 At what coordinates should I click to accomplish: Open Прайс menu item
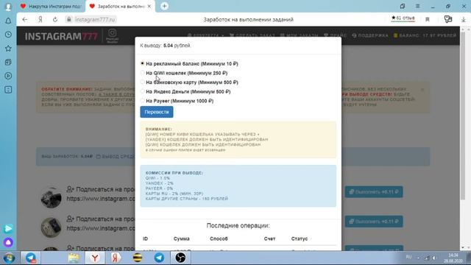click(x=335, y=35)
